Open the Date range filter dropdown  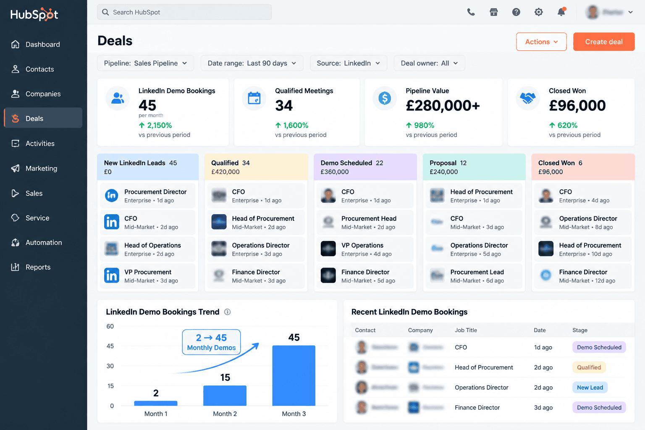252,63
